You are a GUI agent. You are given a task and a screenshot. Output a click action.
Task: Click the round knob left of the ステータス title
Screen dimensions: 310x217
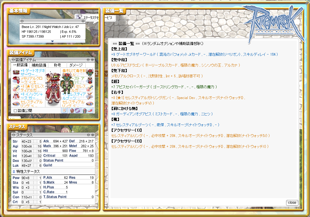click(x=14, y=135)
